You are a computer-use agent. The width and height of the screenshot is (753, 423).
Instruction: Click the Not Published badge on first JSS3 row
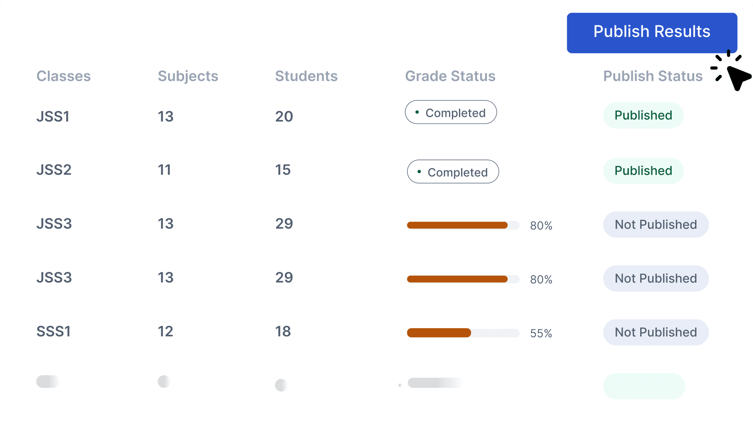click(656, 224)
